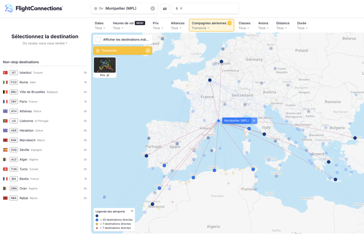Viewport: 364px width, 235px height.
Task: Check 'Afficher les destinations indirectes' checkbox
Action: (x=98, y=40)
